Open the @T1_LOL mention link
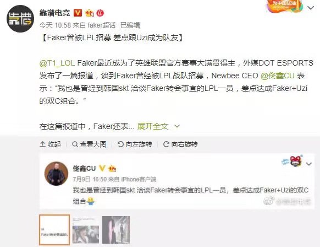This screenshot has width=320, height=247. pos(57,63)
